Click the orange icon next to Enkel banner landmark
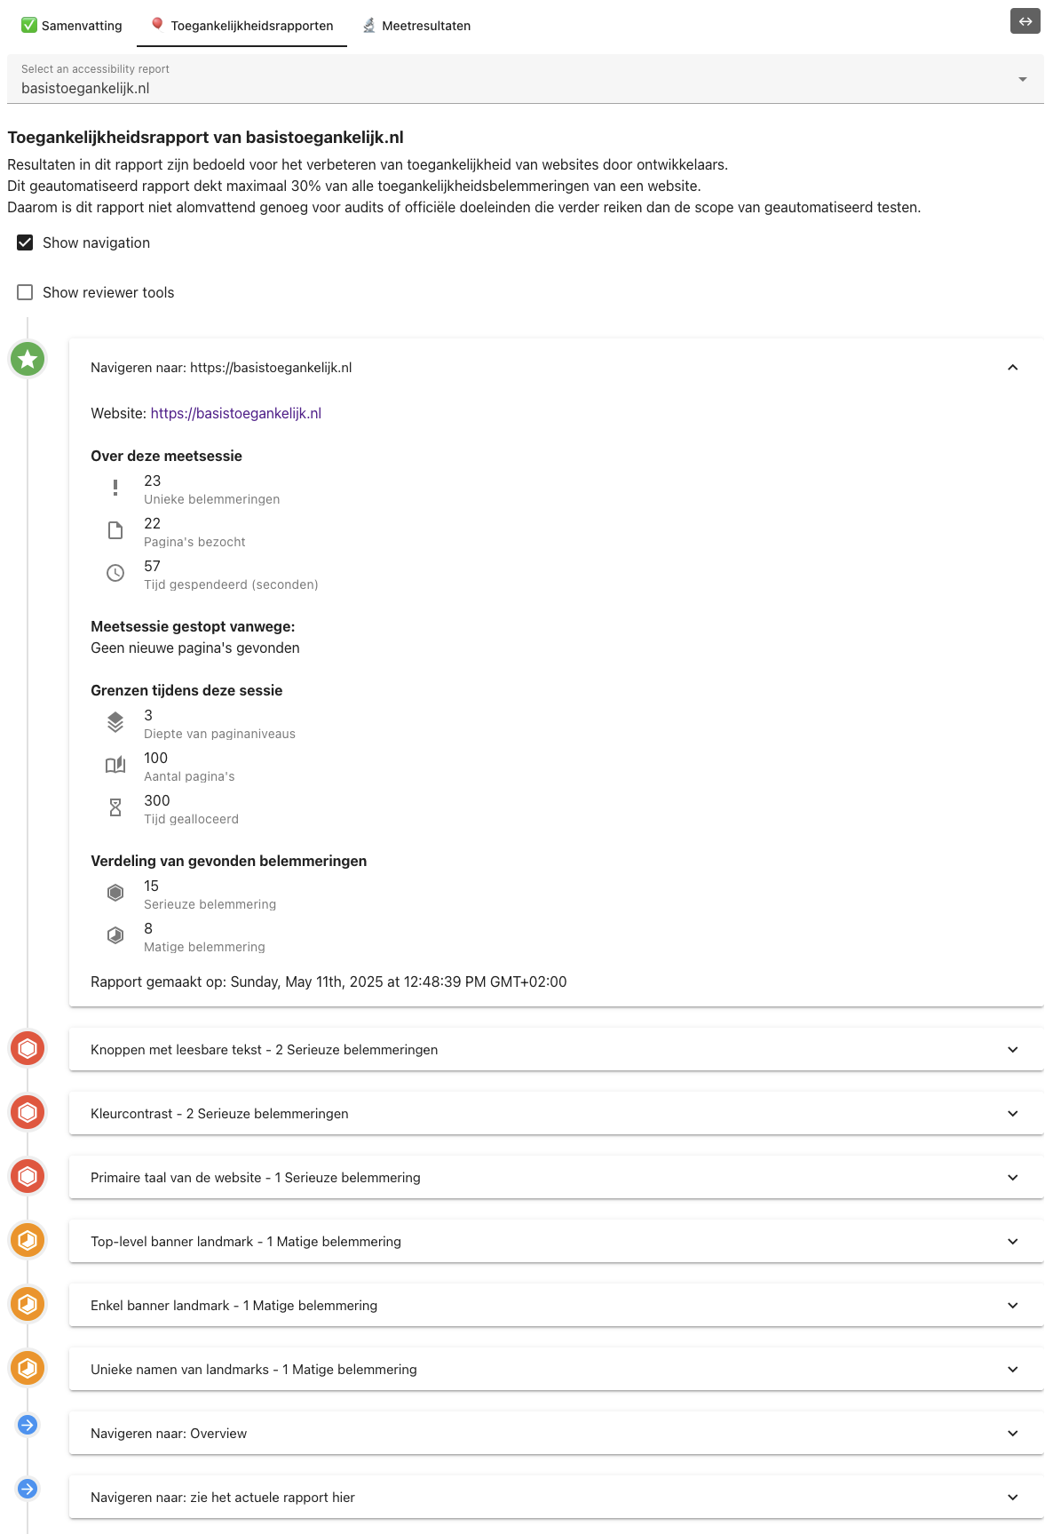Viewport: 1061px width, 1534px height. [28, 1304]
